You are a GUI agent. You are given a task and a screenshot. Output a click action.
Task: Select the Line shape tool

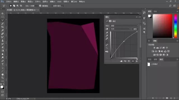click(3, 71)
